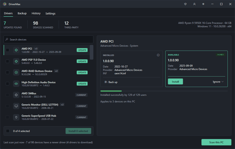235x149 pixels.
Task: Click the ×2 badge next to AMD-RAID Bottom Device
Action: point(56,71)
